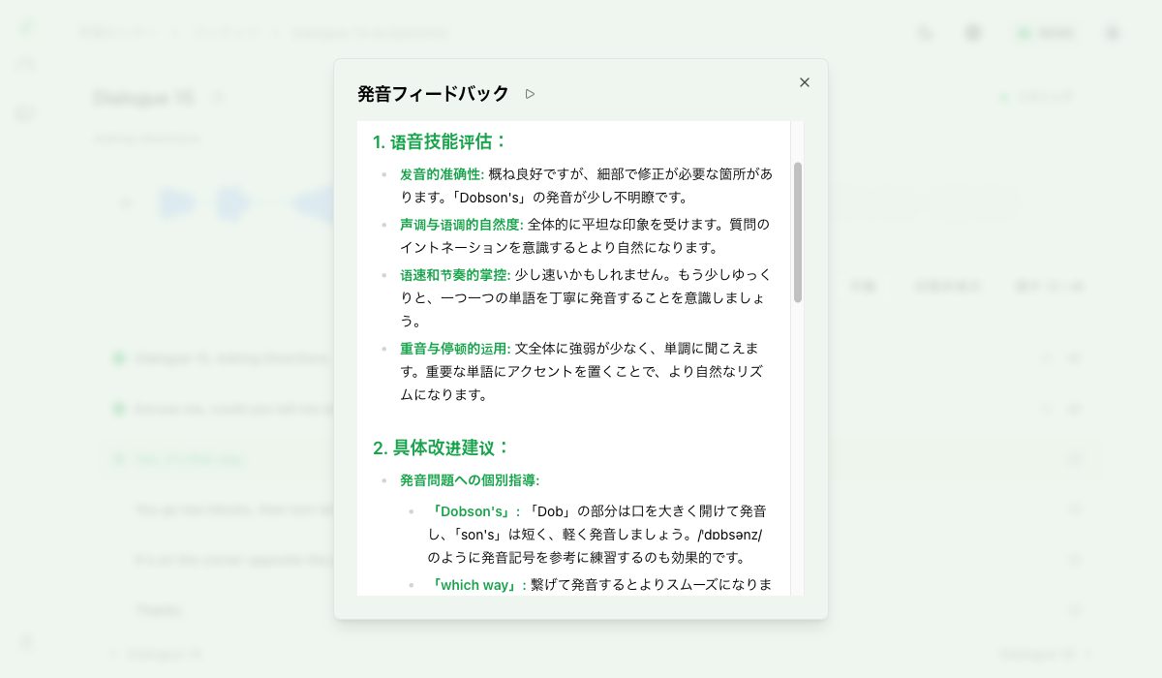This screenshot has width=1162, height=678.
Task: Open the dropdown arrow next to the Dialogue 15 heading
Action: click(218, 97)
